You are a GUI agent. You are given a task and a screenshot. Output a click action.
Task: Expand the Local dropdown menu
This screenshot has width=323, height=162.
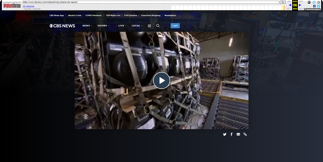tap(137, 26)
